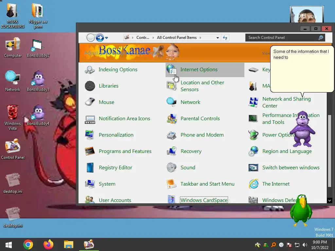Image resolution: width=335 pixels, height=251 pixels.
Task: Select Windows Vista recycle bin desktop icon
Action: click(13, 117)
